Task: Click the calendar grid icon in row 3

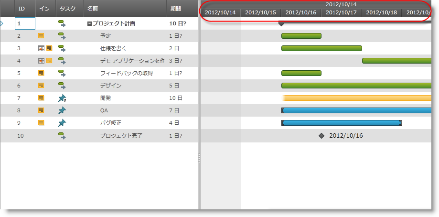Action: (x=41, y=48)
